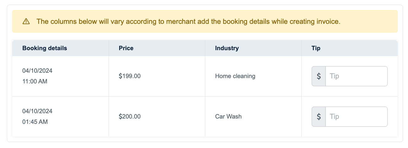
Task: Click the Booking details column header
Action: [x=45, y=48]
